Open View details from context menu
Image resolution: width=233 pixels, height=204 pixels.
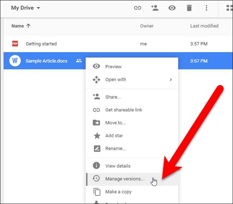[118, 166]
